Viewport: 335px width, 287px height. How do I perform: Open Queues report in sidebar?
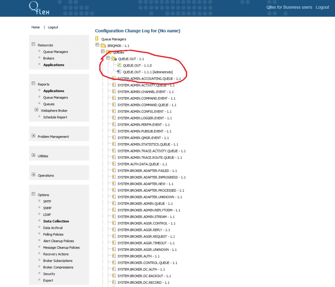pos(49,104)
